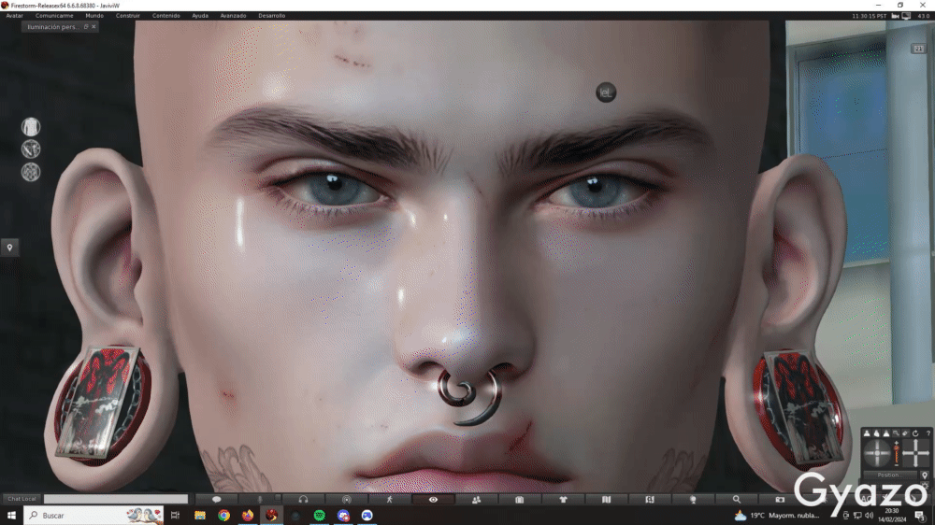Image resolution: width=935 pixels, height=525 pixels.
Task: Open Search magnifier toolbar icon
Action: [737, 500]
